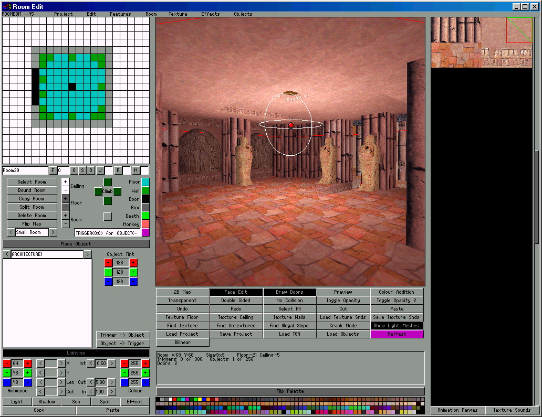
Task: Open the Texture menu
Action: (x=178, y=14)
